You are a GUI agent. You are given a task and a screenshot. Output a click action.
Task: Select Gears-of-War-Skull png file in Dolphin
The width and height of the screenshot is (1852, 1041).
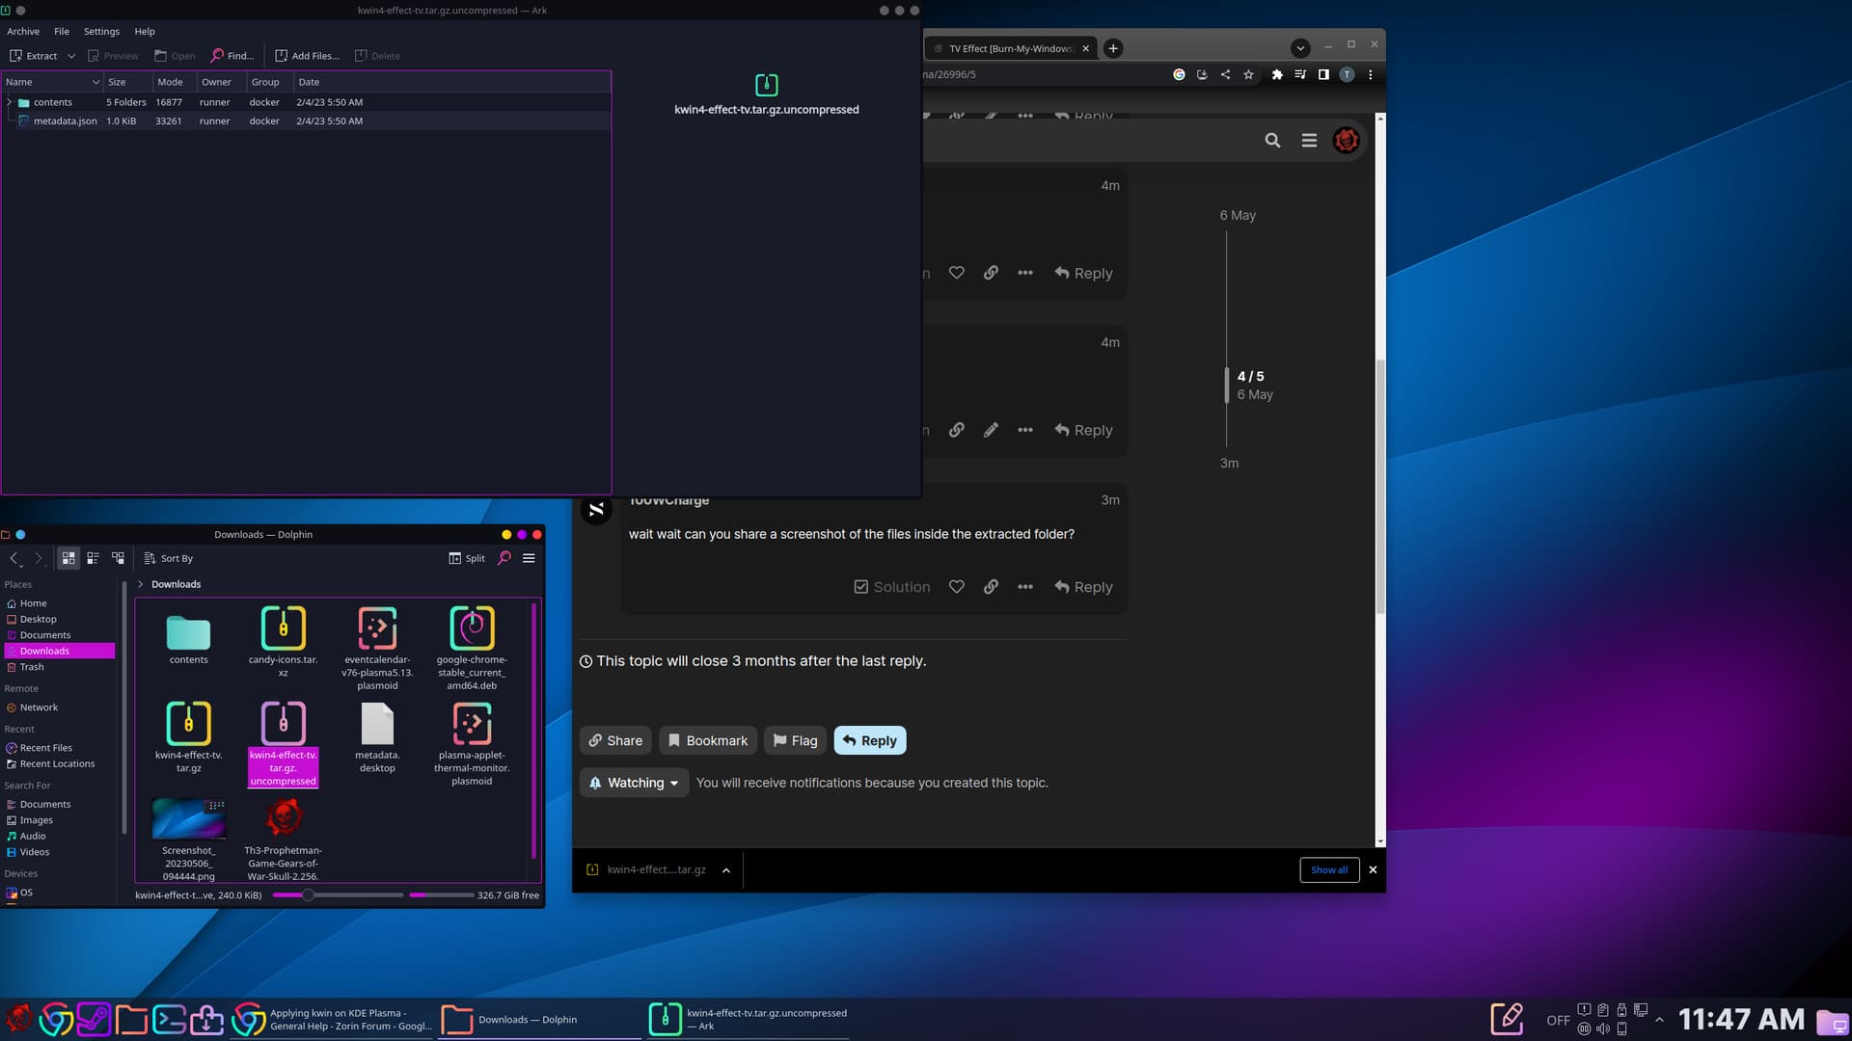[283, 839]
